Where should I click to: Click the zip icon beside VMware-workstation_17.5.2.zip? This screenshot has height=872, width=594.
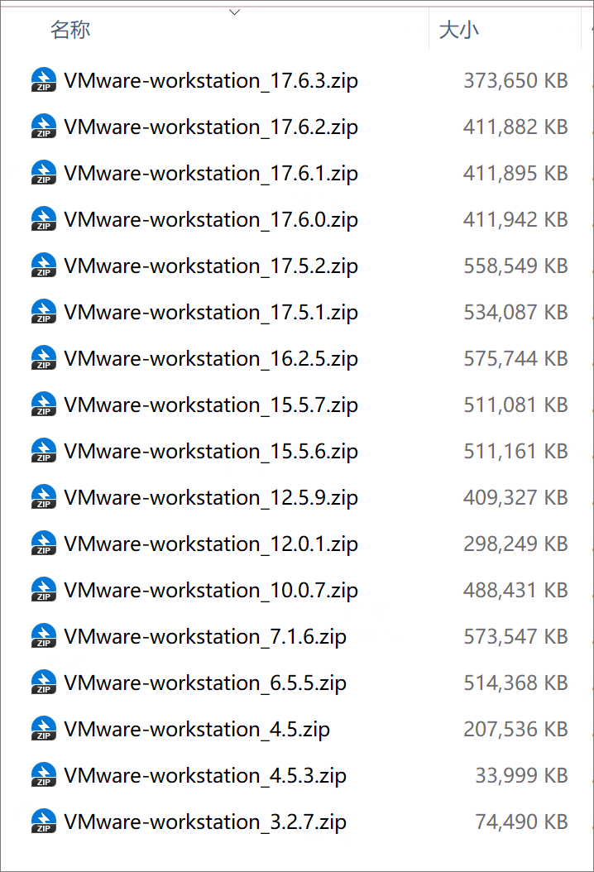pos(43,266)
